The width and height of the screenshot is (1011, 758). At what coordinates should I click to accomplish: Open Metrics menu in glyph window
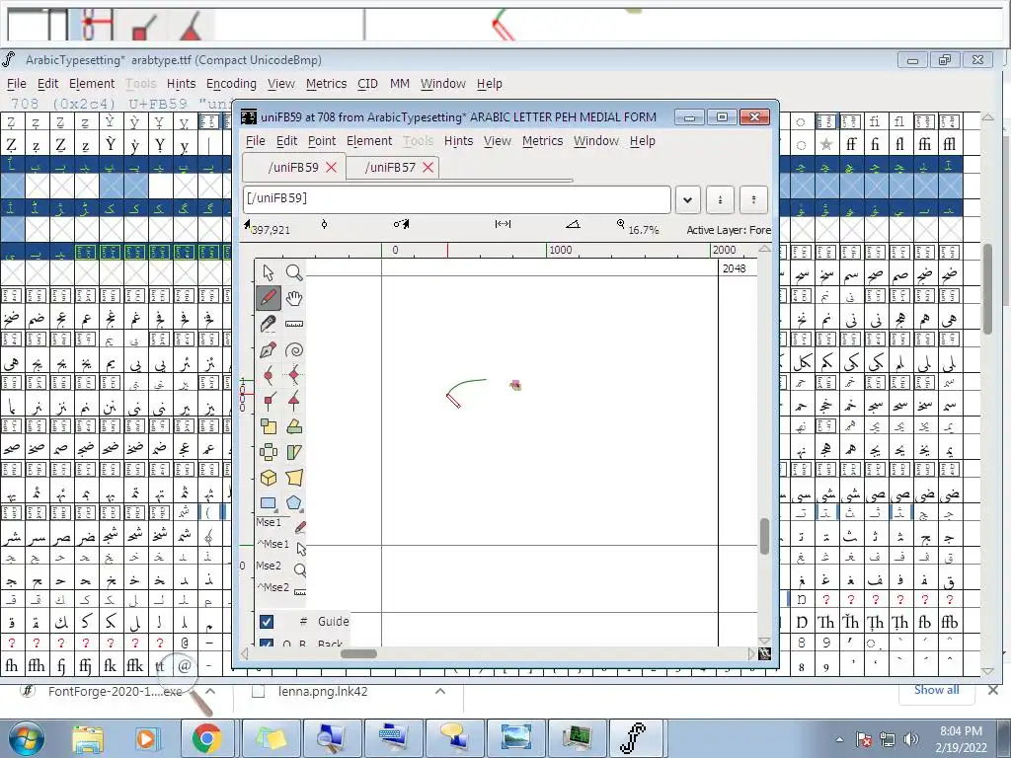[x=542, y=141]
